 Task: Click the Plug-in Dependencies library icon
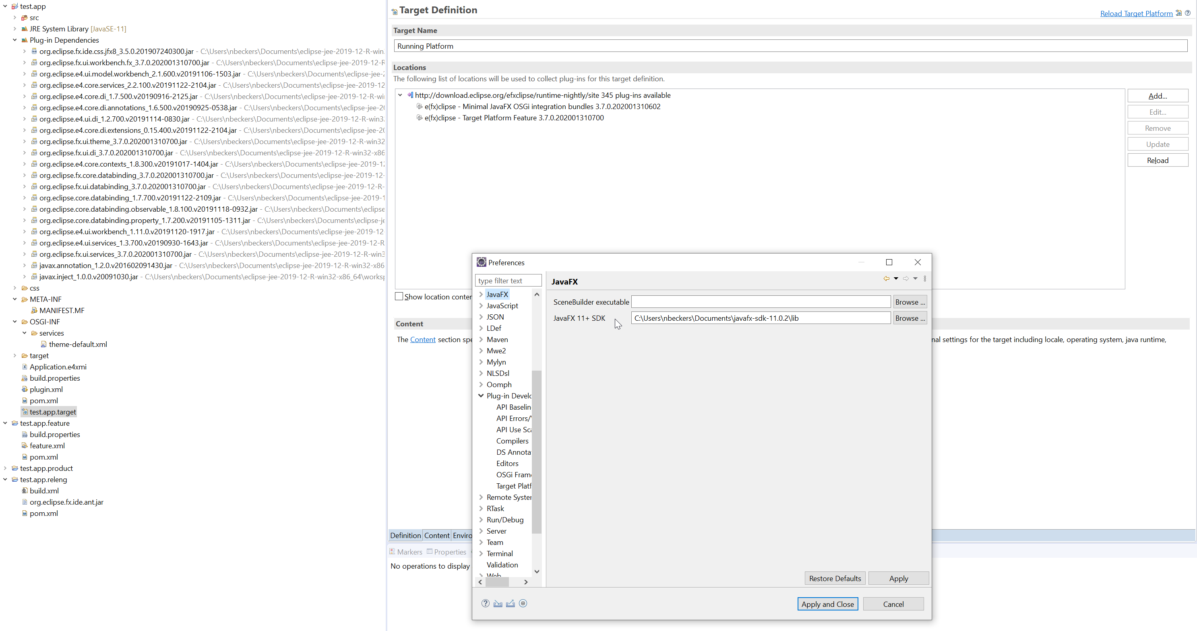pyautogui.click(x=25, y=40)
